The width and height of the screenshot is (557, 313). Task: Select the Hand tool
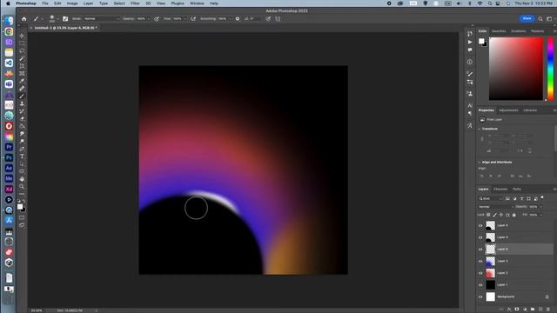pos(22,179)
